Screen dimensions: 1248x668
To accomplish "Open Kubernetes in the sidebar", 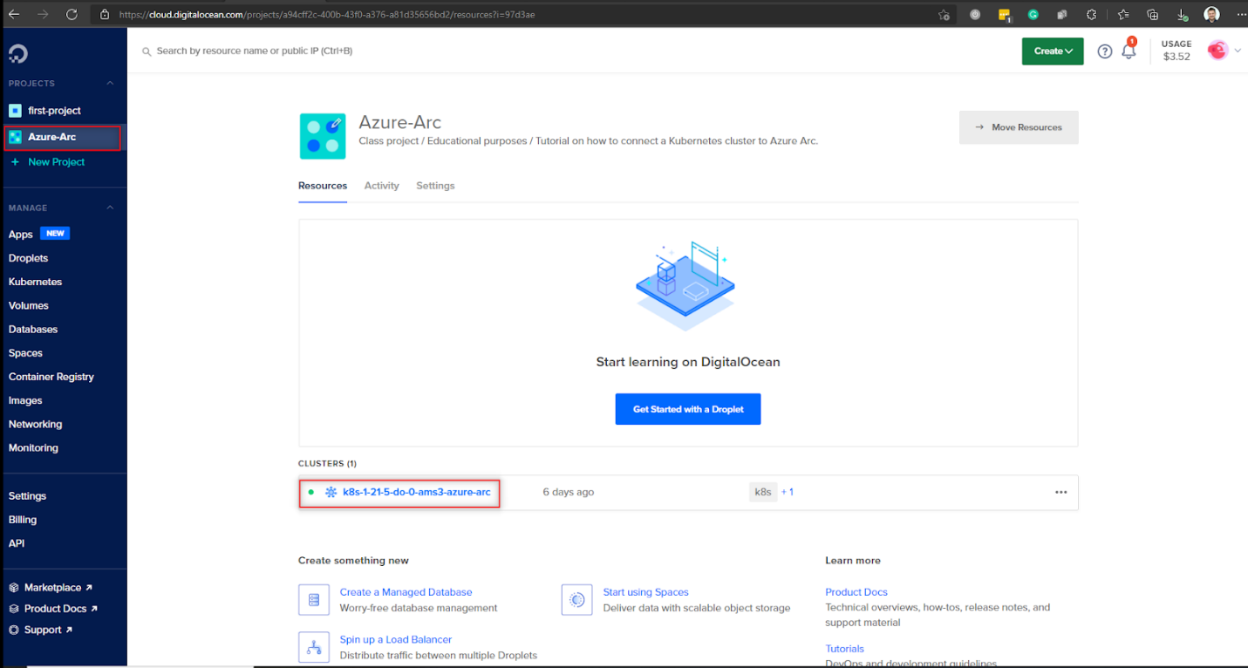I will [35, 282].
